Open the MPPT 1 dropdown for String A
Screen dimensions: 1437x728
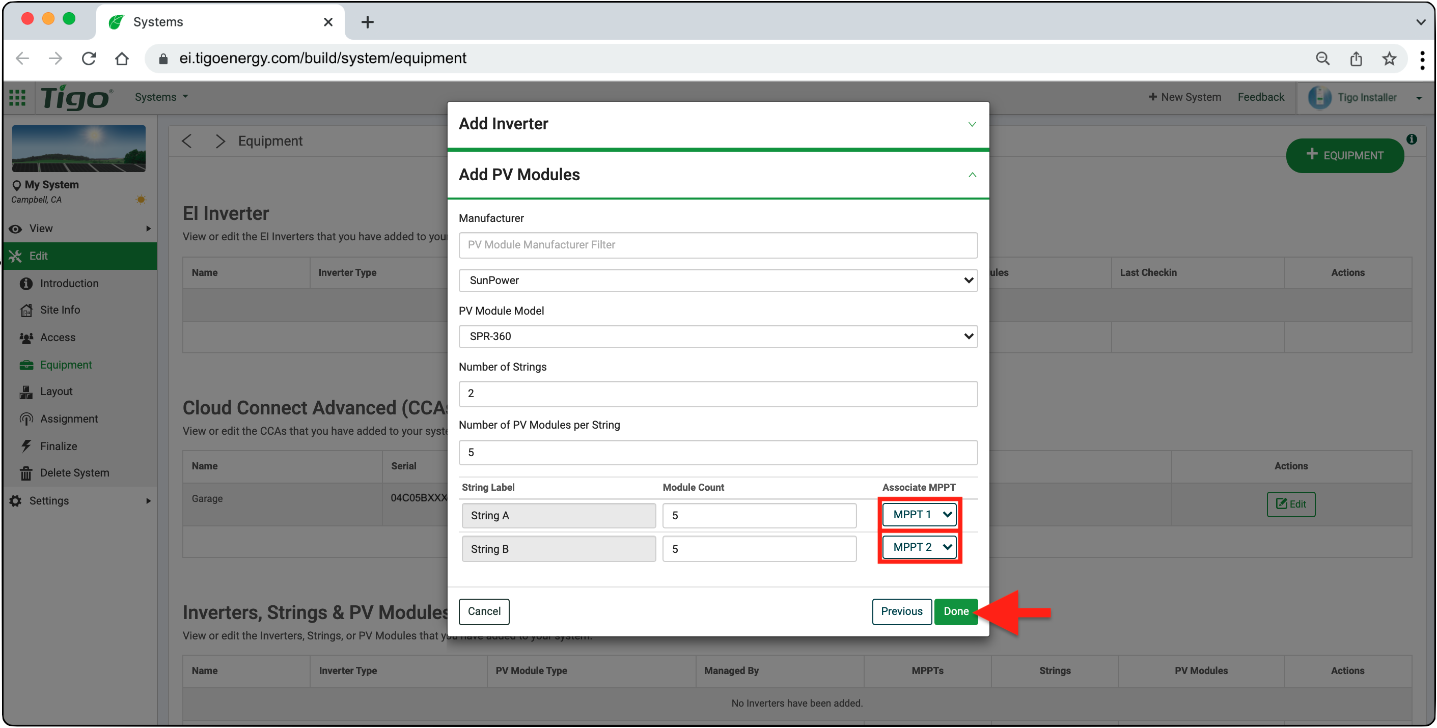coord(919,514)
